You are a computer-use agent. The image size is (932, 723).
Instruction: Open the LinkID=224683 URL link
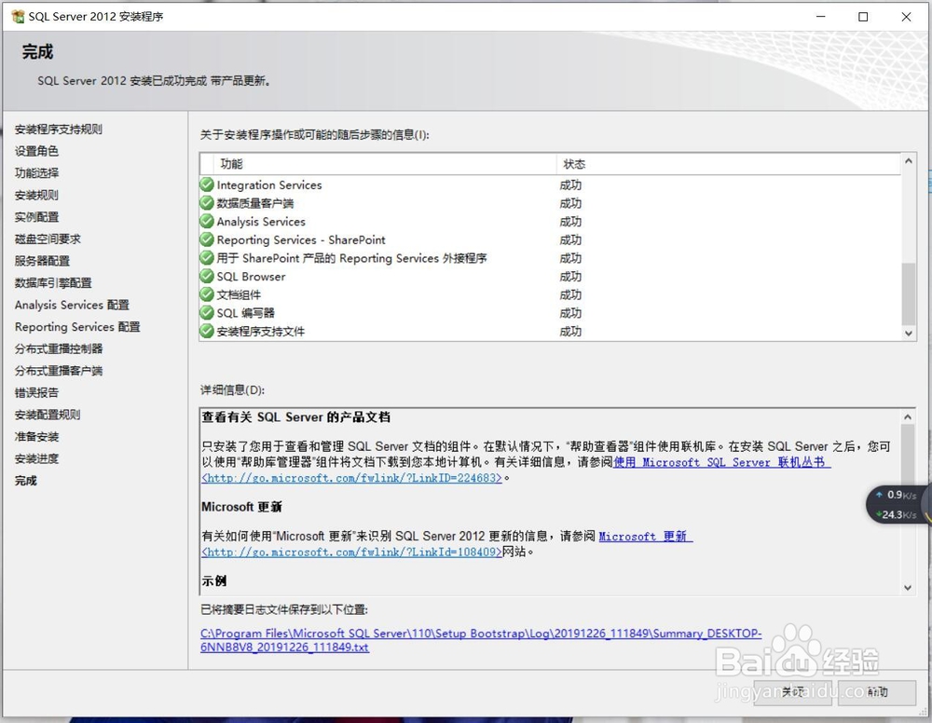(352, 478)
